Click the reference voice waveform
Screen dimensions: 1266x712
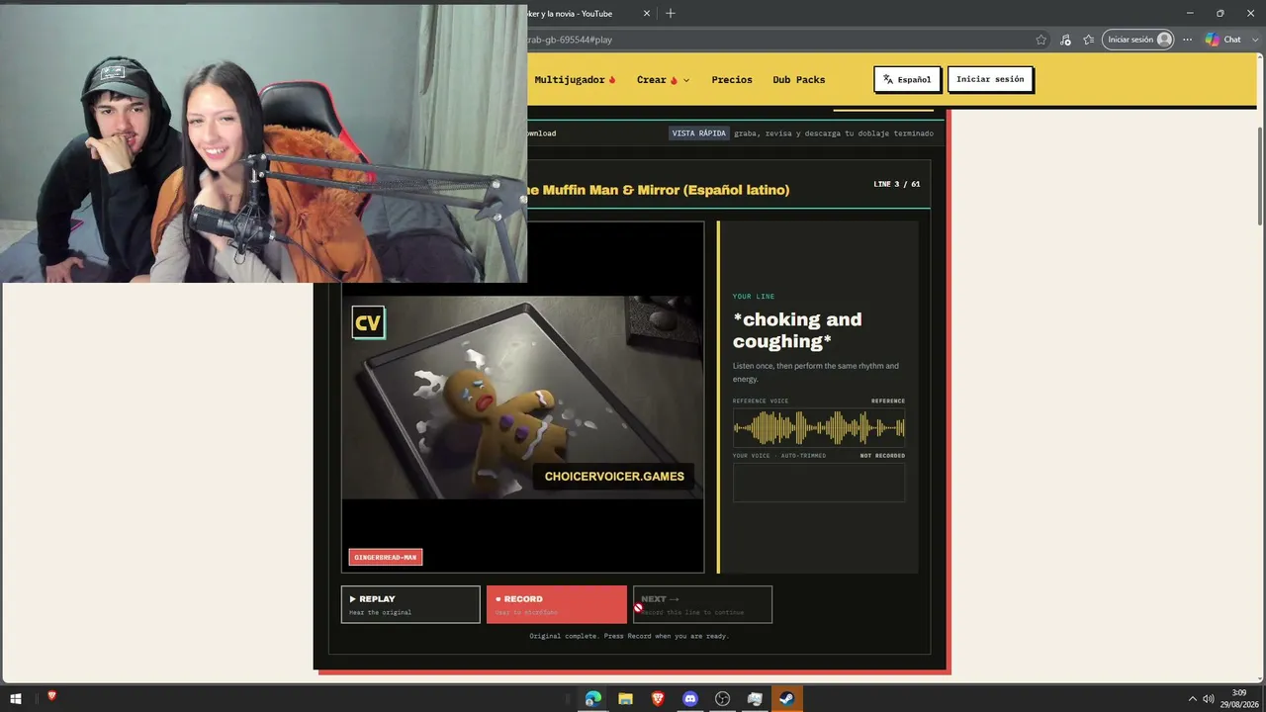click(x=819, y=428)
